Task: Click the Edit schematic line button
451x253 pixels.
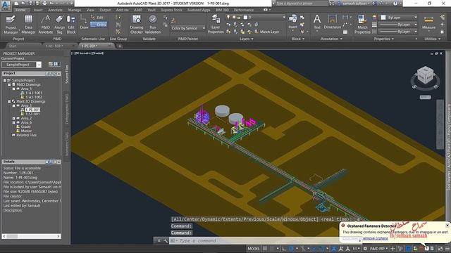Action: tap(97, 18)
